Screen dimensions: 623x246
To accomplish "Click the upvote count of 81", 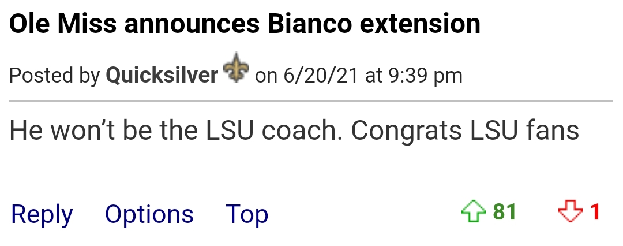I will 505,211.
